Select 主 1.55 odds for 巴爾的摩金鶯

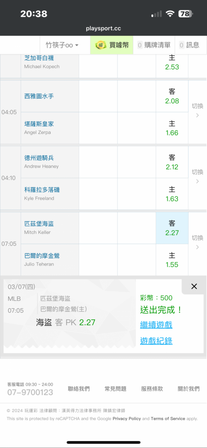[172, 260]
